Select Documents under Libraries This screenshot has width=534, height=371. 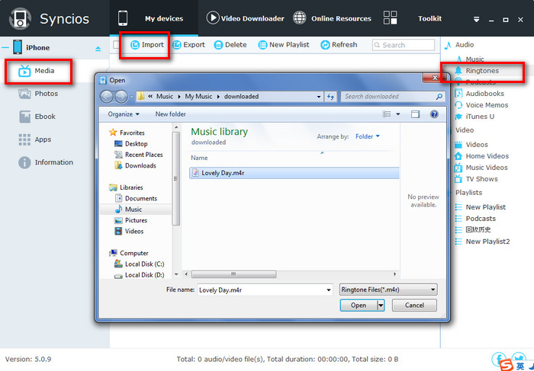[141, 198]
